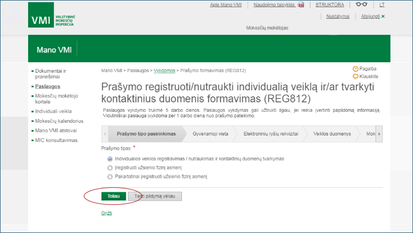This screenshot has height=233, width=413.
Task: Click the VMI logo
Action: click(52, 15)
